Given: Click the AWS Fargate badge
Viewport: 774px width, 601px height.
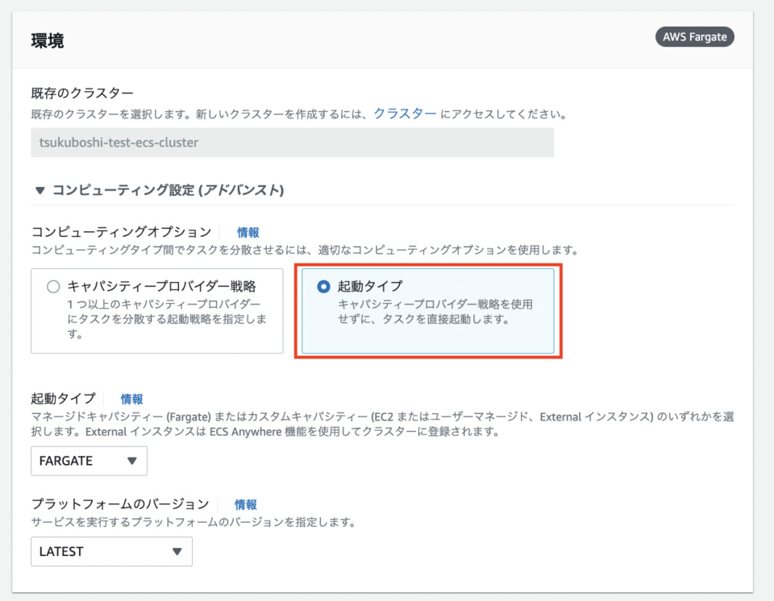Looking at the screenshot, I should [x=694, y=37].
